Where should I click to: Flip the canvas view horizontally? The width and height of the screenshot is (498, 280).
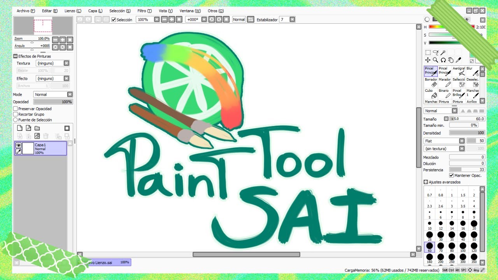pos(251,19)
